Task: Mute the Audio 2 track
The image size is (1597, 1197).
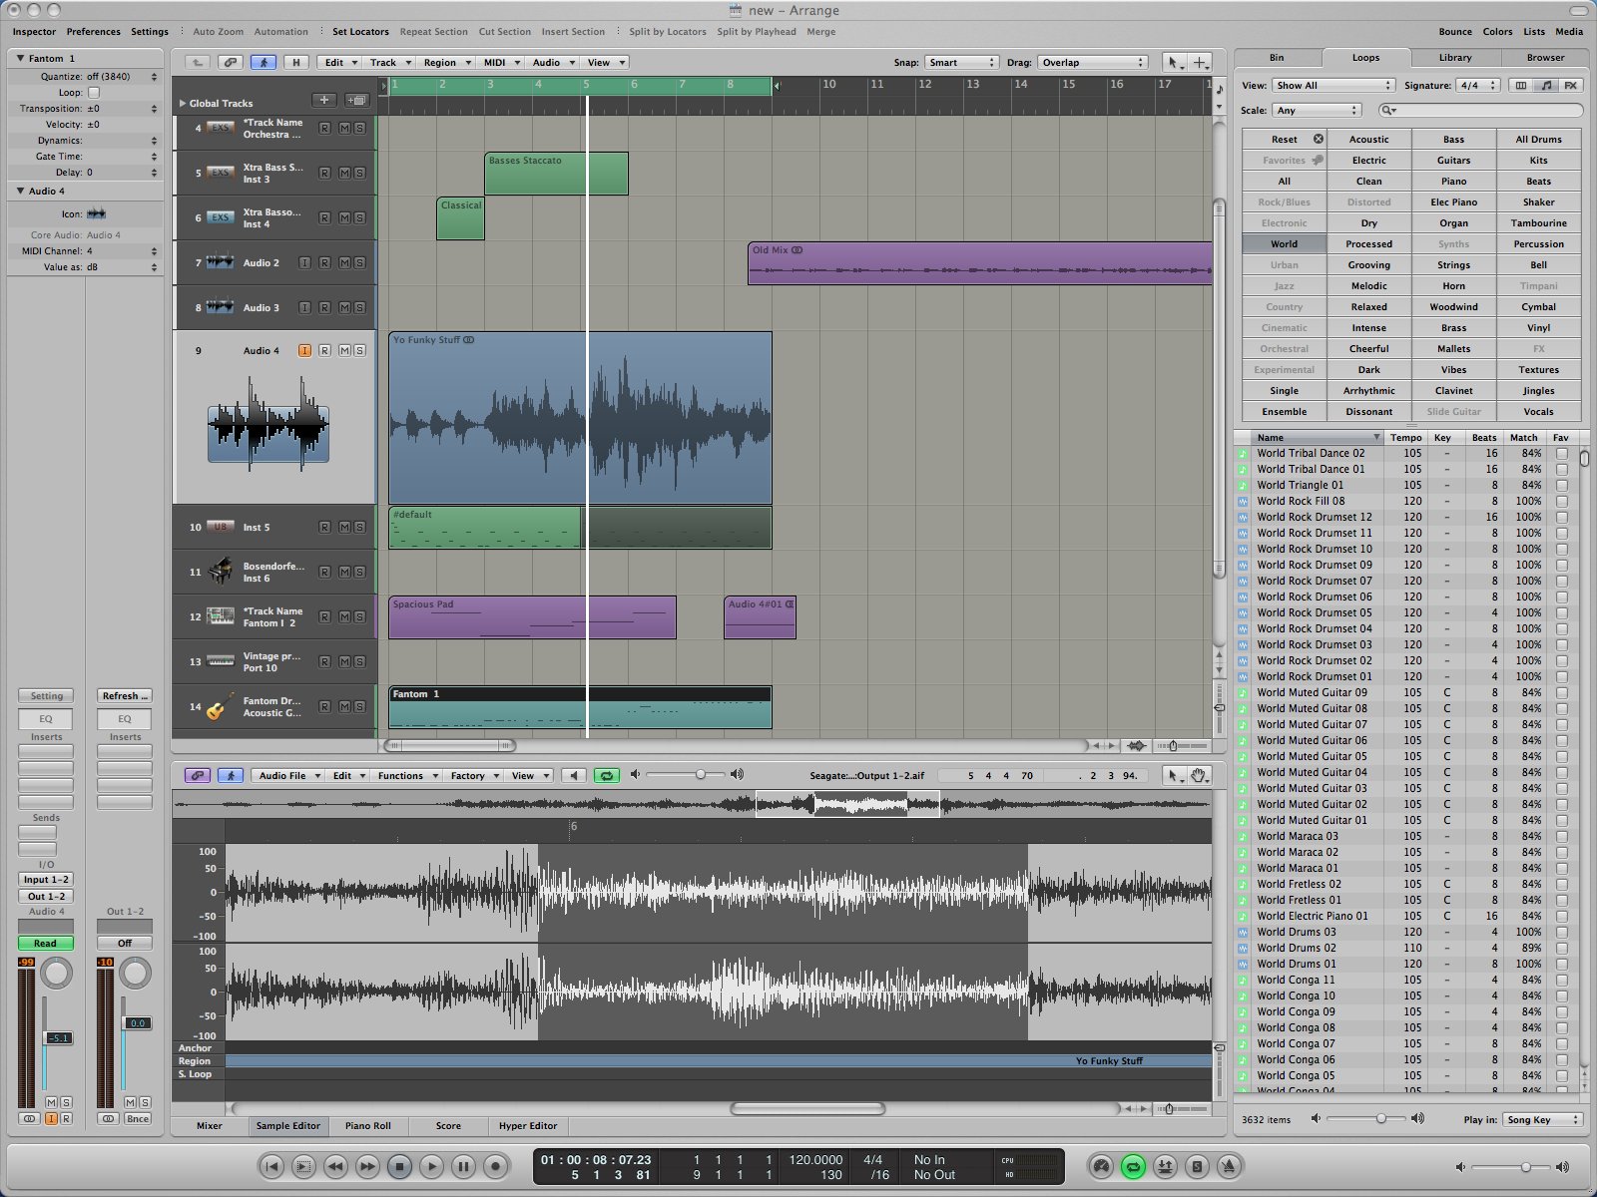Action: 343,262
